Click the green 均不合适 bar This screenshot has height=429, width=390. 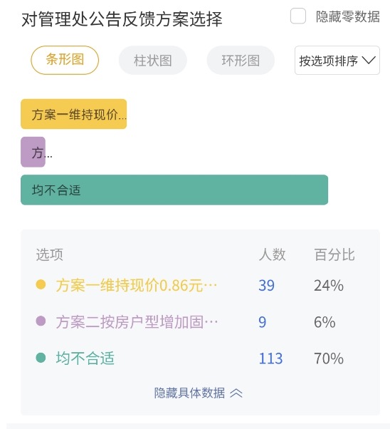[174, 190]
